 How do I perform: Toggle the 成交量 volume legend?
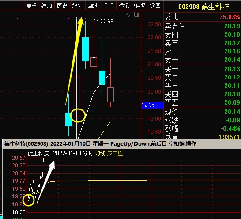115,153
